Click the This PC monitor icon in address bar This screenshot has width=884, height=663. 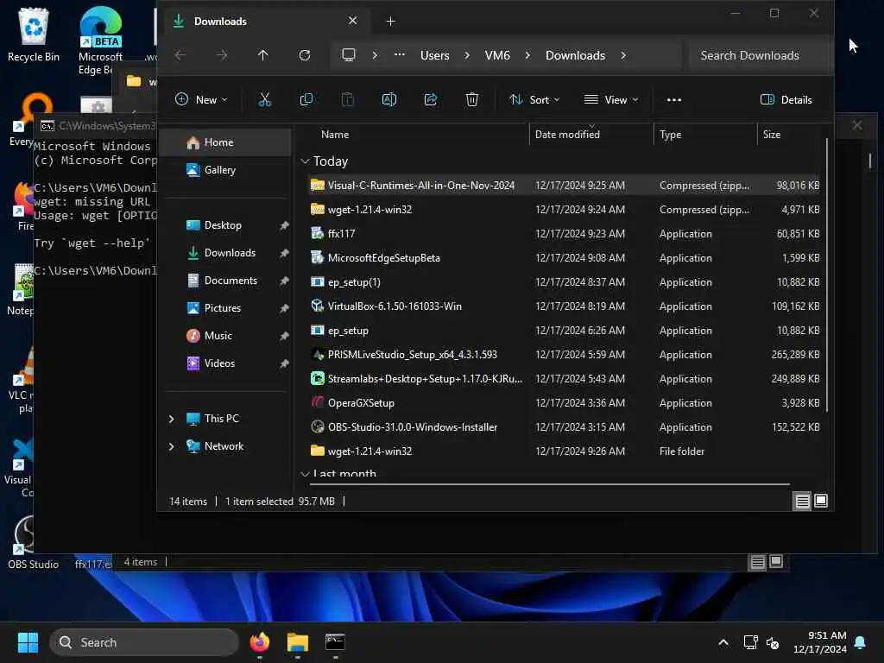coord(349,55)
